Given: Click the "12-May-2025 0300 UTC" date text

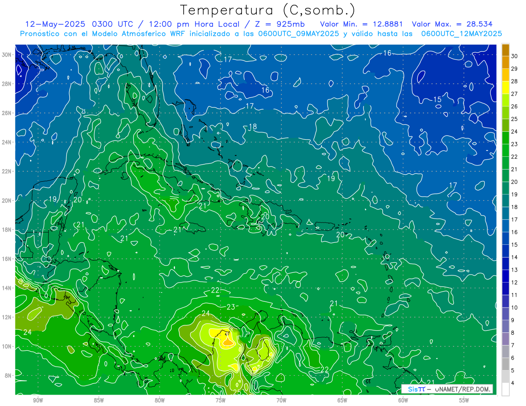Looking at the screenshot, I should click(x=79, y=24).
